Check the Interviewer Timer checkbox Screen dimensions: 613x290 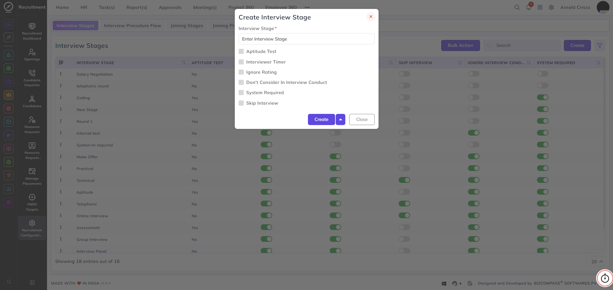[x=241, y=62]
